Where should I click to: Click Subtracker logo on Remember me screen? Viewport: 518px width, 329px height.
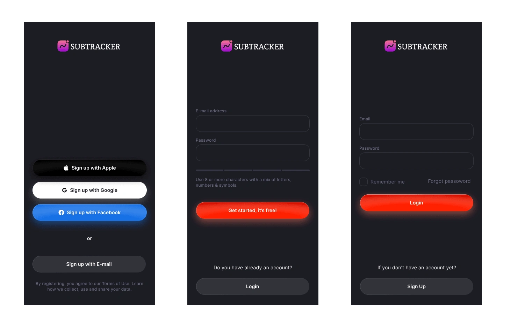416,46
